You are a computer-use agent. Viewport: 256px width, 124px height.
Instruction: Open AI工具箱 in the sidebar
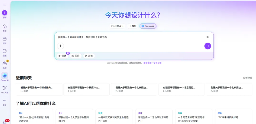click(5, 89)
